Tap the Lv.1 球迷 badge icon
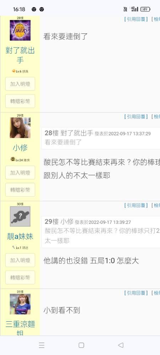 coord(14,247)
